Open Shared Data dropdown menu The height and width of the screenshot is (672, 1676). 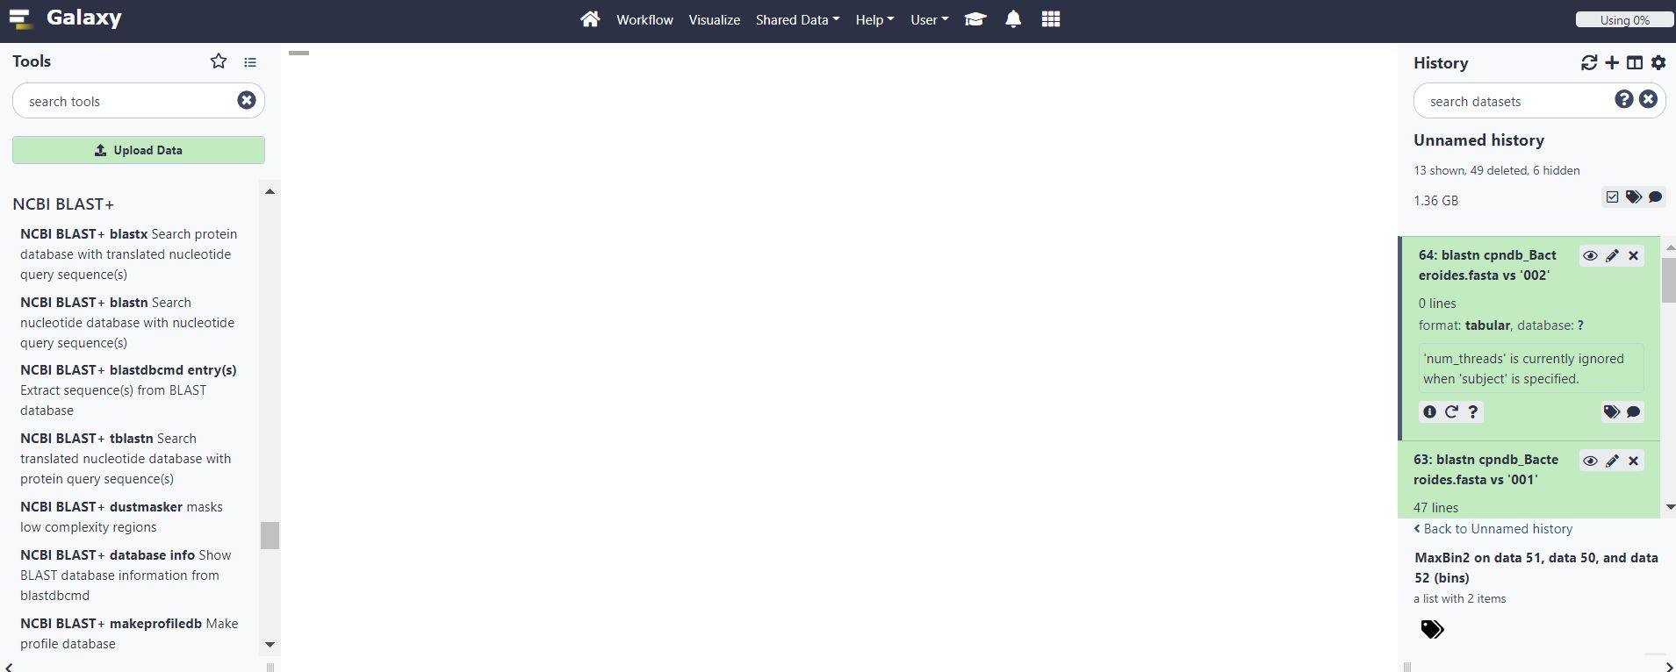point(797,19)
